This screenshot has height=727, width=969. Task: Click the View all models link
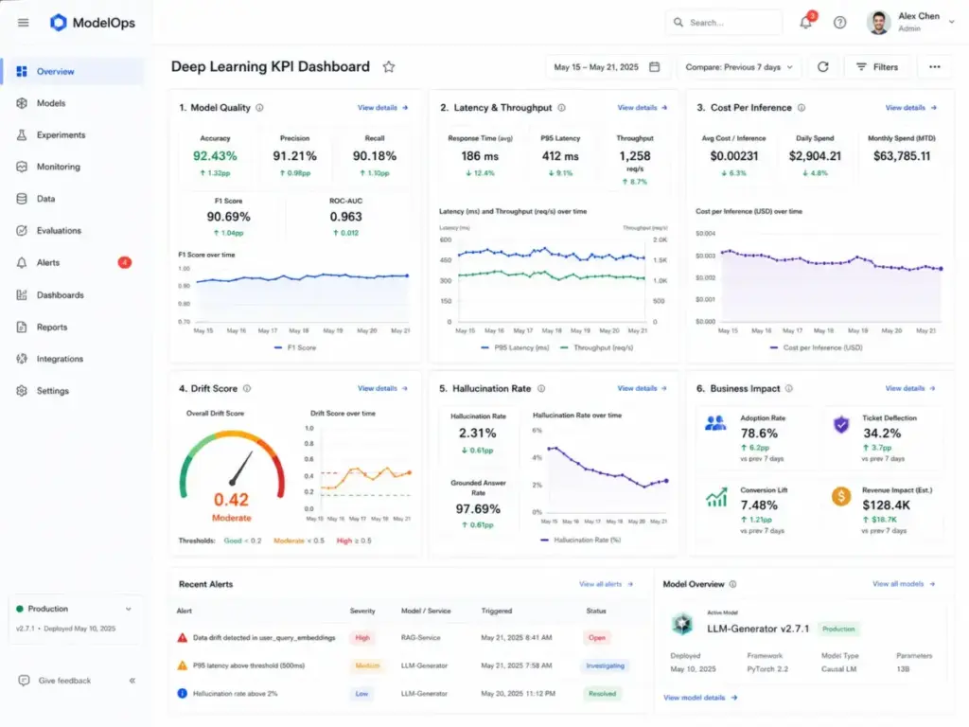pos(904,583)
